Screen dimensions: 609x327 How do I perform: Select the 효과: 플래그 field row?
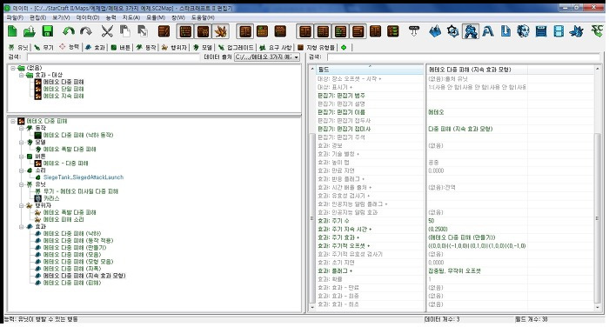[x=371, y=270]
